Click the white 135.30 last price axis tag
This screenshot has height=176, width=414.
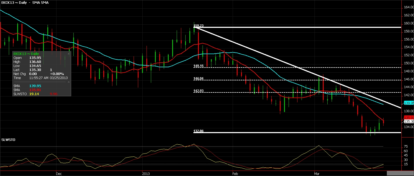[409, 121]
